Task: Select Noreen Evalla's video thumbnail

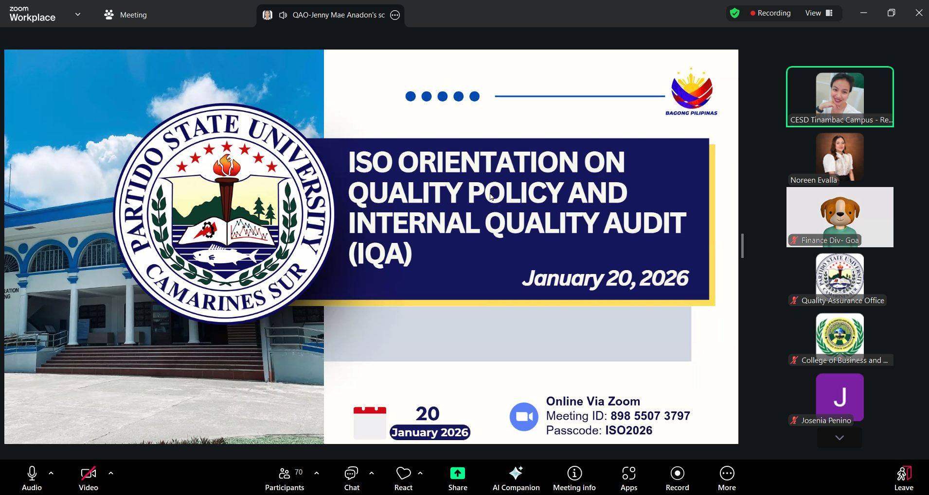Action: tap(840, 157)
